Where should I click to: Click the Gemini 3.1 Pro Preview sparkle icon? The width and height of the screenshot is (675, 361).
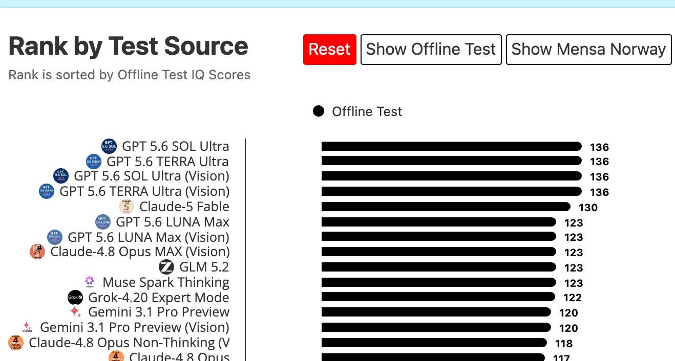click(75, 312)
